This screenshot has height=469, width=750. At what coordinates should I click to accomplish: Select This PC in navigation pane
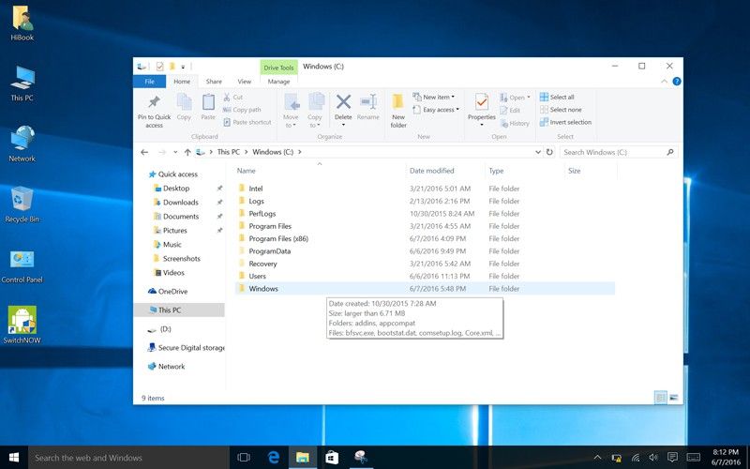pos(179,310)
